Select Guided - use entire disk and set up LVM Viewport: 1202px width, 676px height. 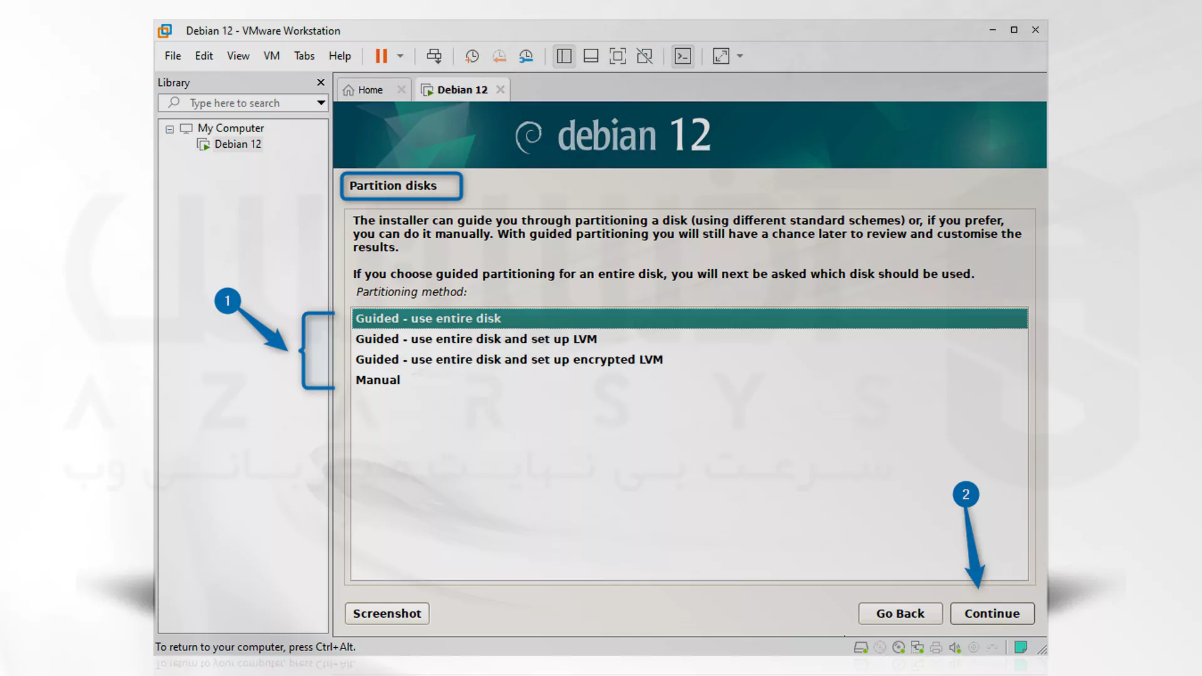coord(476,339)
